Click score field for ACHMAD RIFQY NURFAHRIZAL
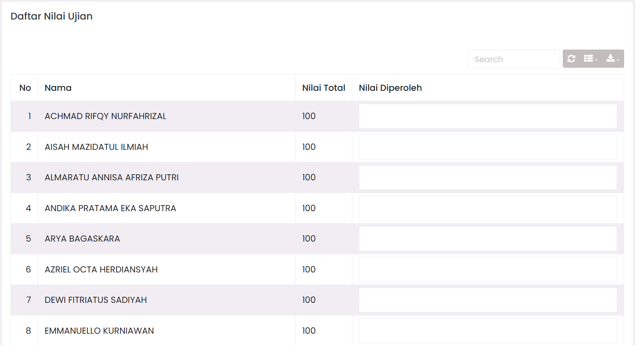The image size is (635, 345). (488, 116)
